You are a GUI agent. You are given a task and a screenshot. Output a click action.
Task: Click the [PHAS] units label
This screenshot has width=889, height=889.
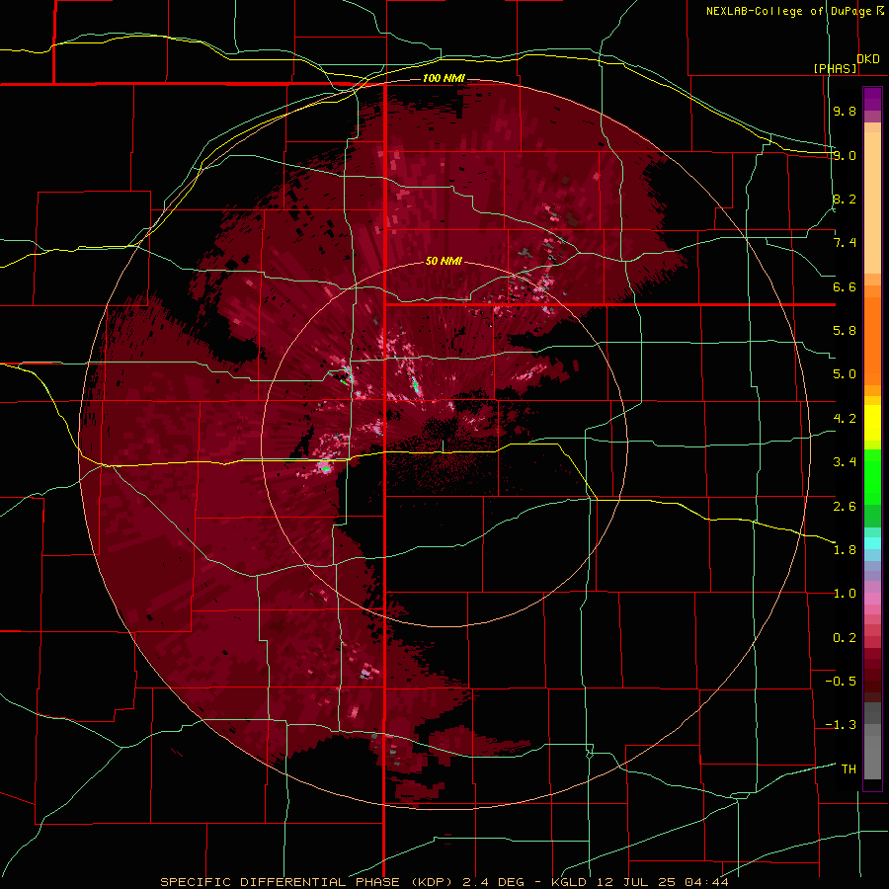click(x=835, y=68)
